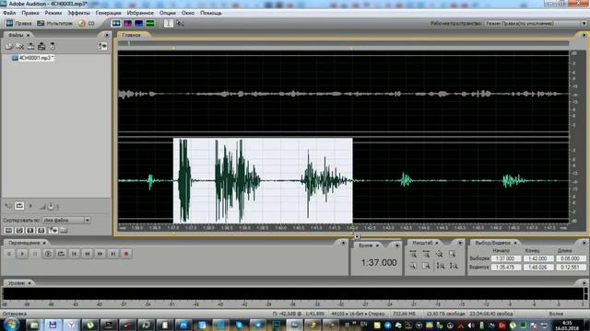
Task: Pause playback in transport panel
Action: pyautogui.click(x=35, y=254)
